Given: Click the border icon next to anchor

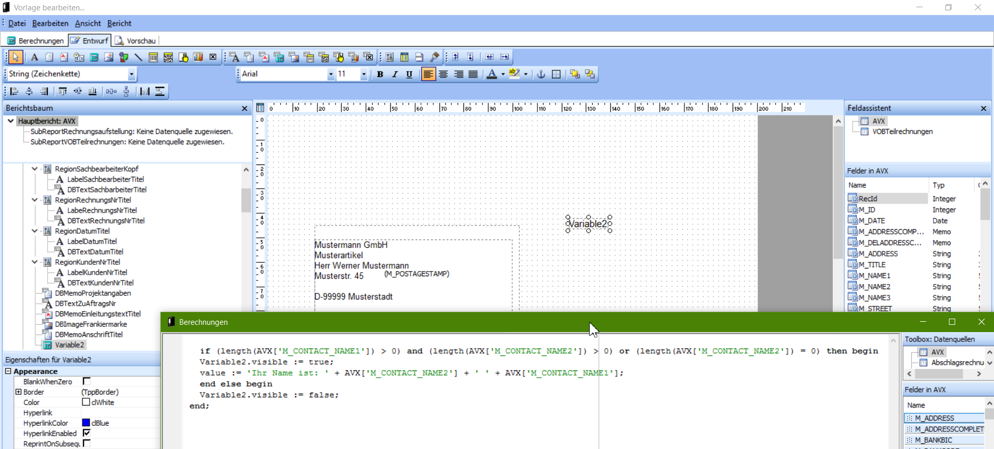Looking at the screenshot, I should tap(556, 74).
